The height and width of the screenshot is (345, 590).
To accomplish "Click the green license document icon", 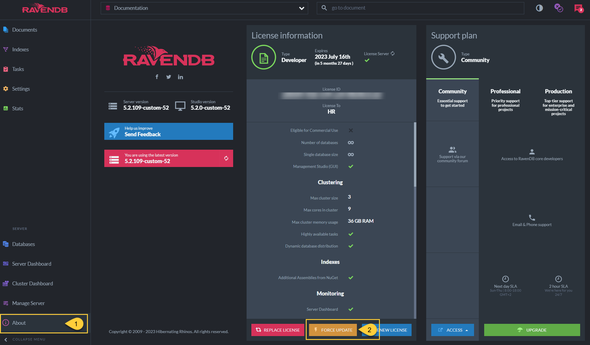I will 264,57.
